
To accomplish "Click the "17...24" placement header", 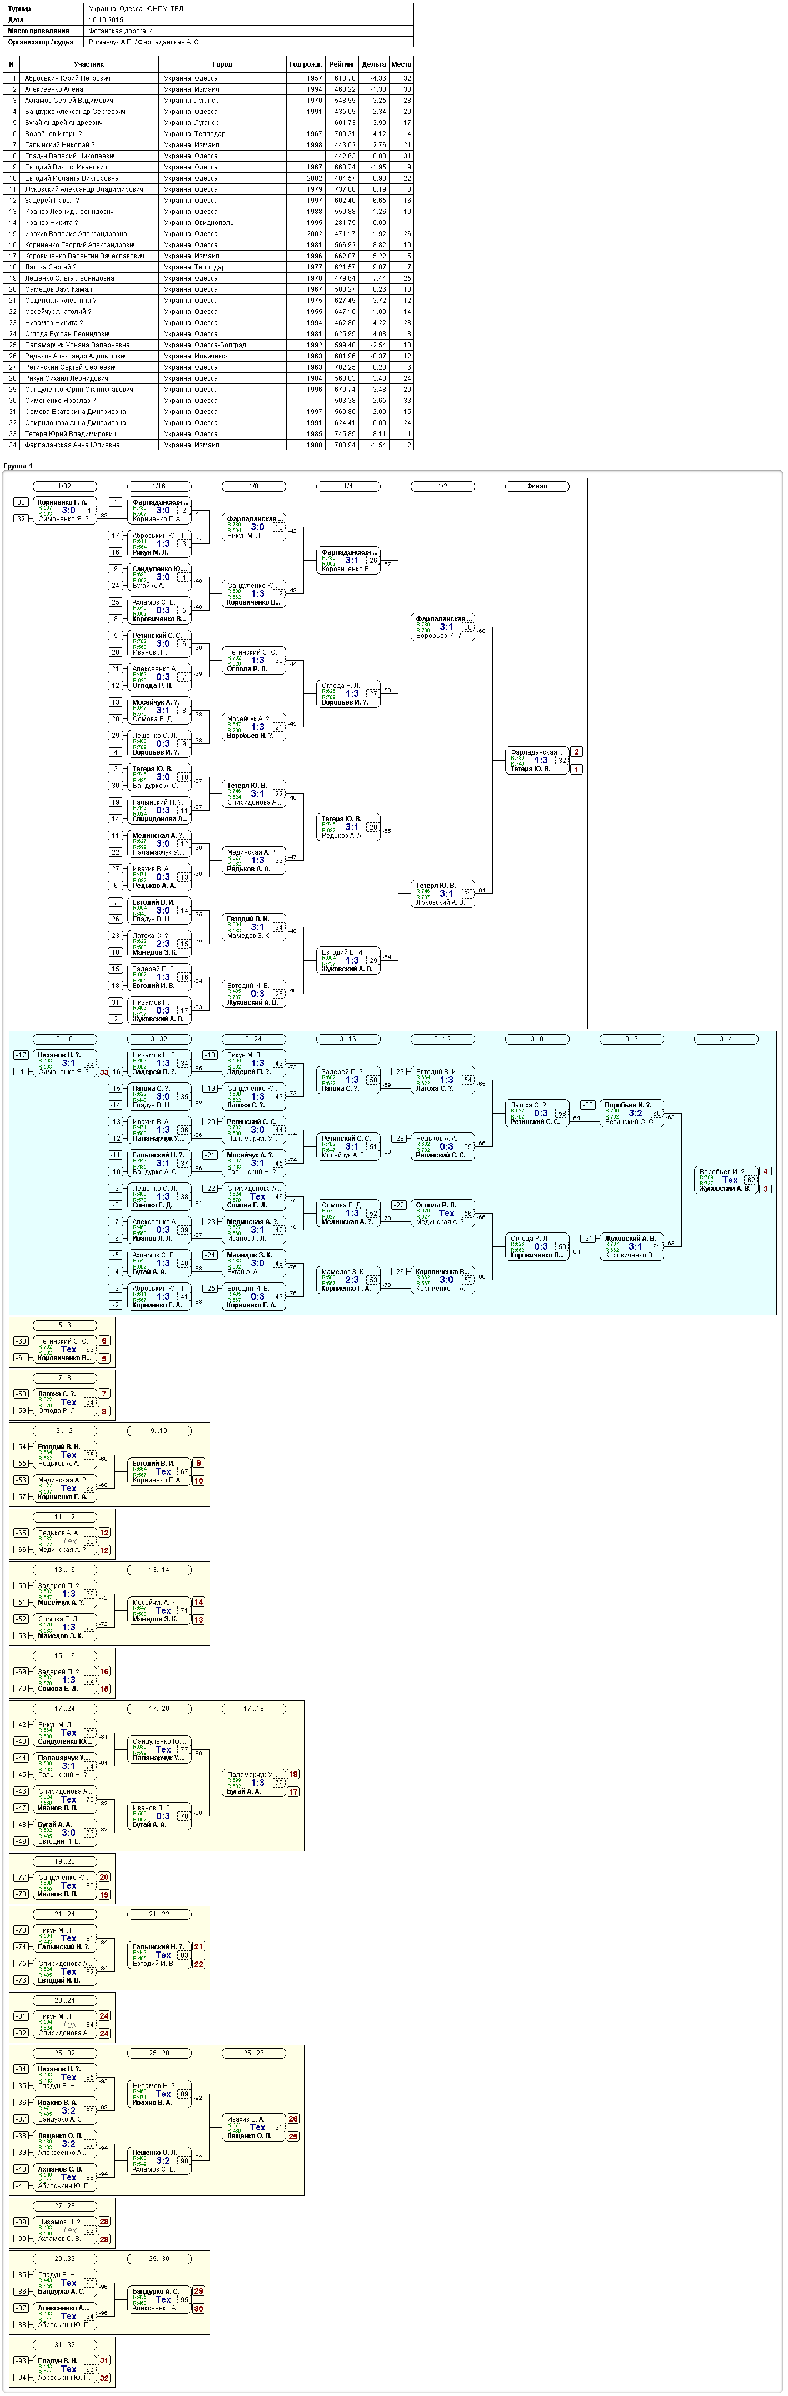I will click(x=64, y=1709).
